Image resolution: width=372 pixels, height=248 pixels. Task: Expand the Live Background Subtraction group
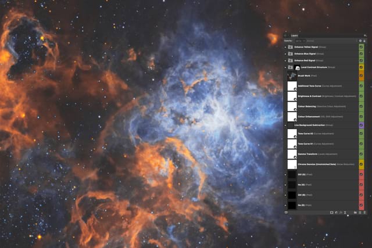[285, 125]
